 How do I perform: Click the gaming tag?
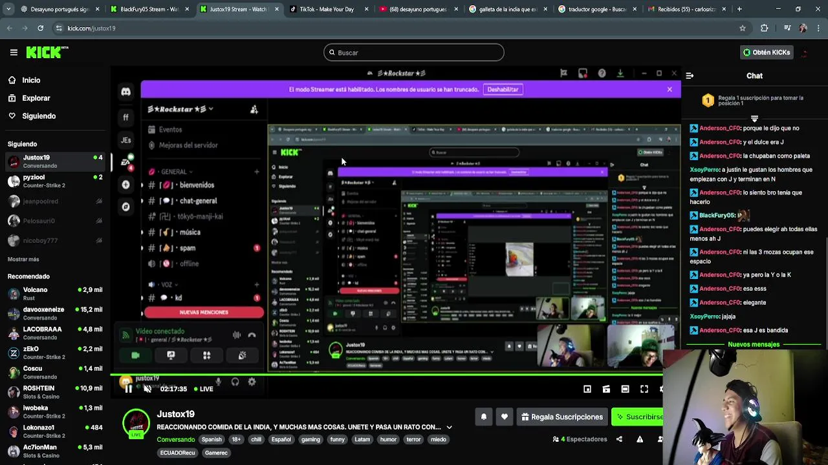pos(310,440)
